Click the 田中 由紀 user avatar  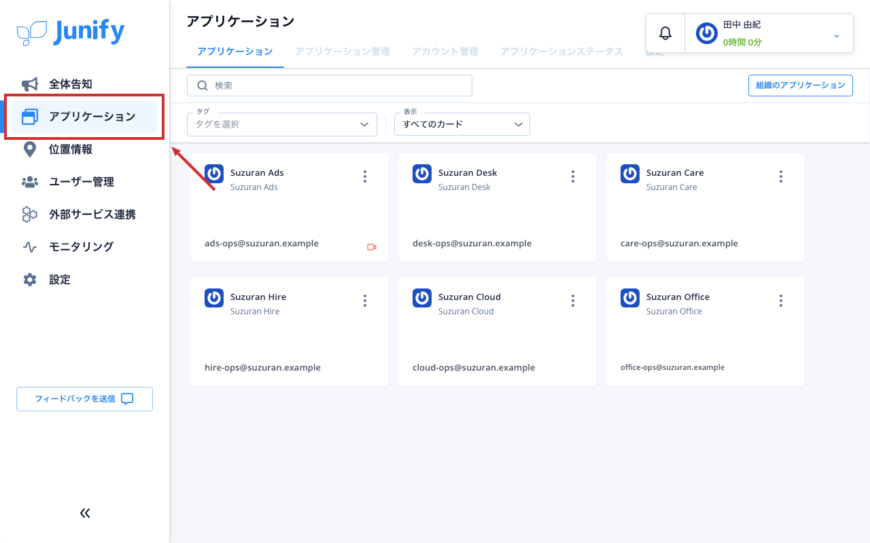pyautogui.click(x=707, y=33)
